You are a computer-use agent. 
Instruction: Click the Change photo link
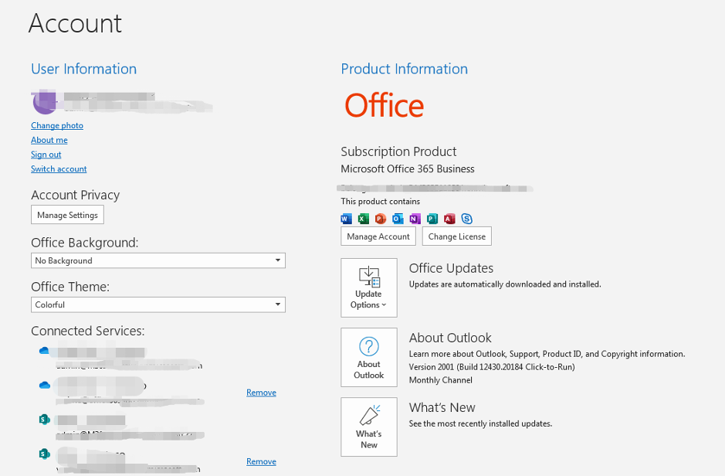click(x=57, y=125)
